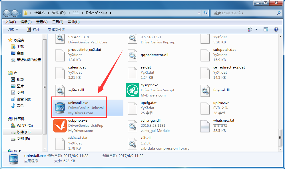Click the green sysopt.exe rocket icon
The image size is (285, 169).
point(133,90)
